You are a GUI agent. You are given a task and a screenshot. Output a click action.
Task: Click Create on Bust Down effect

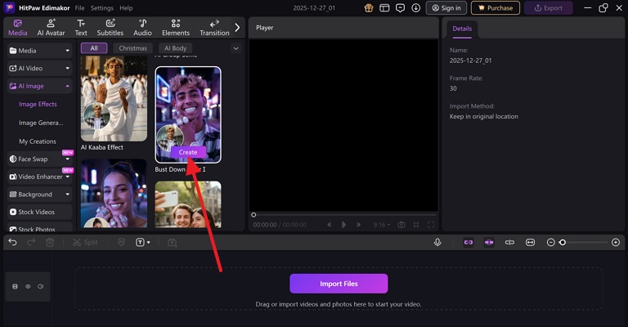coord(188,152)
